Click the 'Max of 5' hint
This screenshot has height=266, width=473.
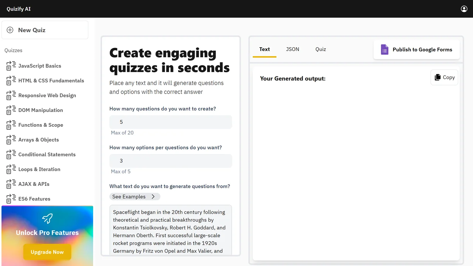(120, 171)
